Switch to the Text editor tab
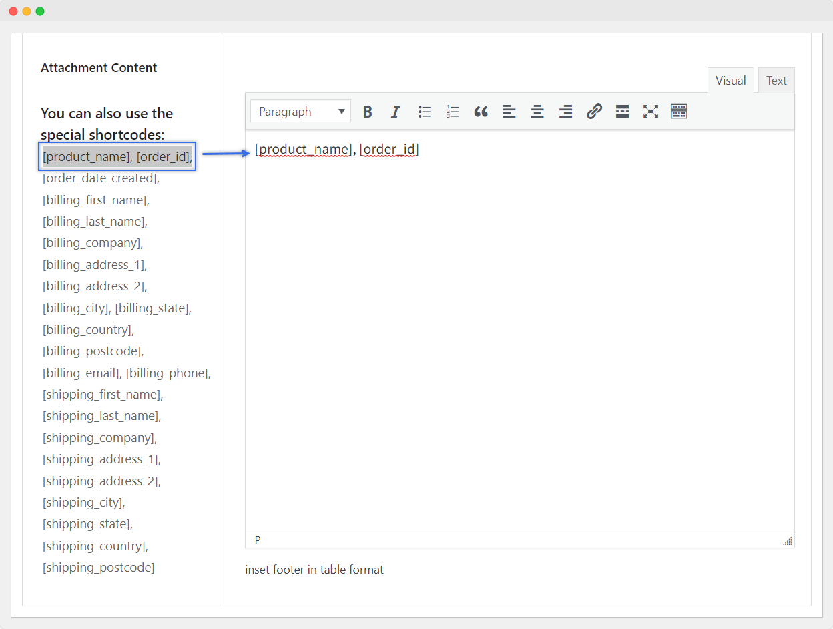Image resolution: width=833 pixels, height=629 pixels. 776,81
